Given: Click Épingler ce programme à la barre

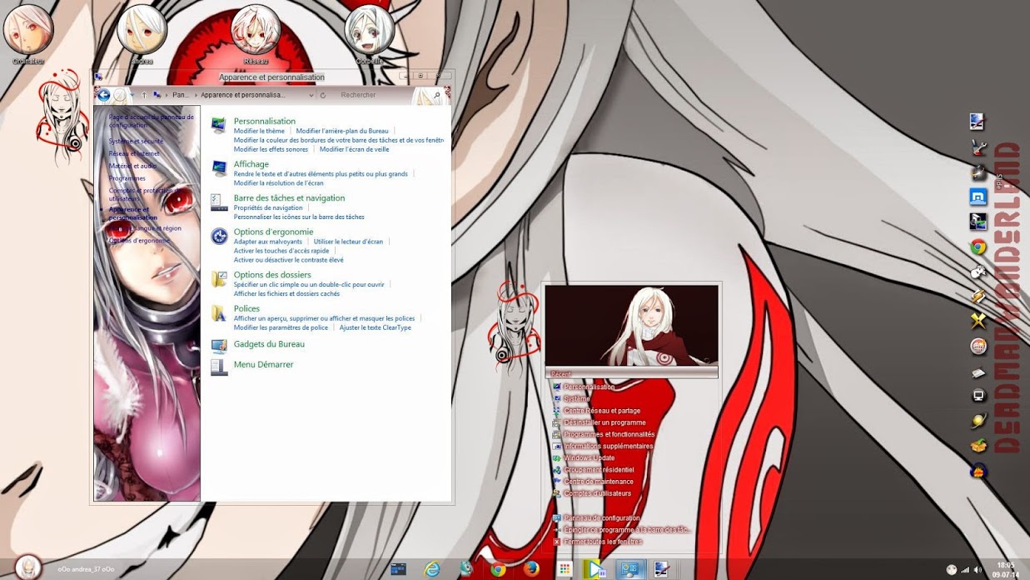Looking at the screenshot, I should click(627, 530).
